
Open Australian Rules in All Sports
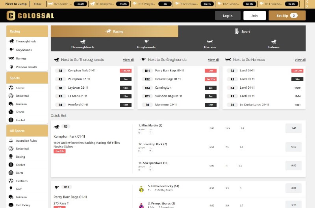(26, 140)
